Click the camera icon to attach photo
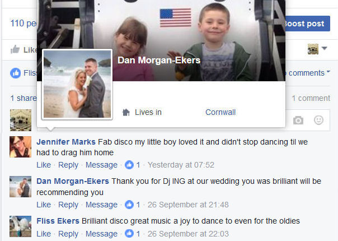 (298, 120)
